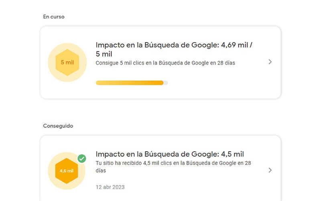Viewport: 321px width, 201px height.
Task: Select the 'Conseguido' section heading
Action: tap(58, 126)
